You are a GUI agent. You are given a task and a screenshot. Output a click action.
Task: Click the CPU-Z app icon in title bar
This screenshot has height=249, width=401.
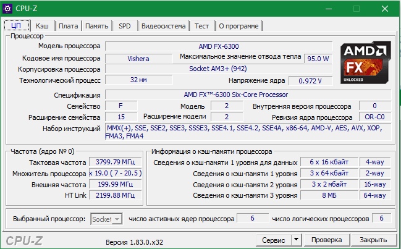click(7, 9)
